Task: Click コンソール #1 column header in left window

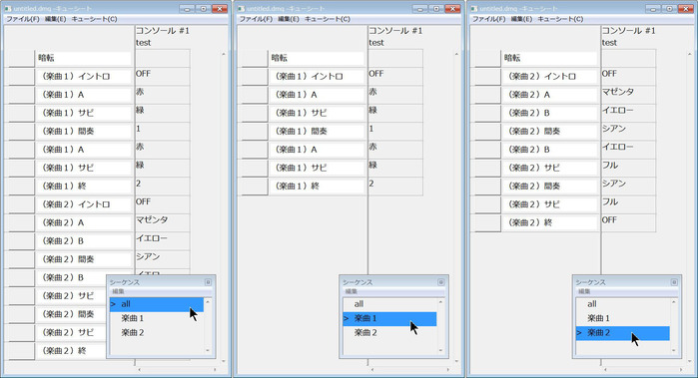Action: (163, 31)
